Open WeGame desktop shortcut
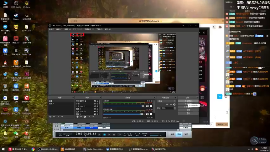 click(27, 4)
